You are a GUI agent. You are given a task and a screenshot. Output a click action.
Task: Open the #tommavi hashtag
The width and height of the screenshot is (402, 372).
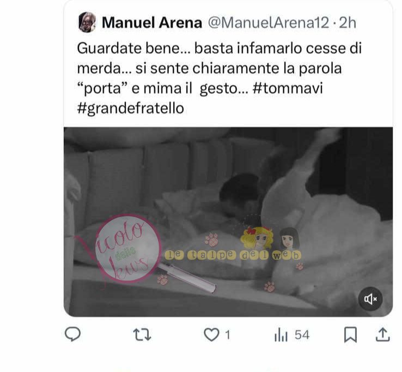pos(288,88)
